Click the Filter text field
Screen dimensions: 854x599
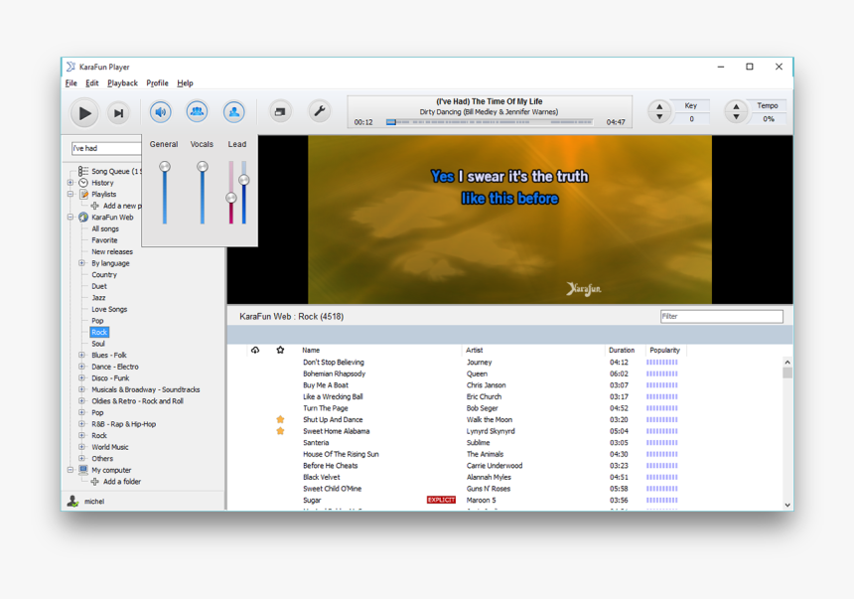pos(721,316)
